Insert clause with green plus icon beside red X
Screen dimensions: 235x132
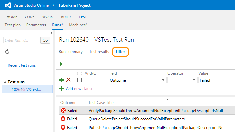(62, 80)
